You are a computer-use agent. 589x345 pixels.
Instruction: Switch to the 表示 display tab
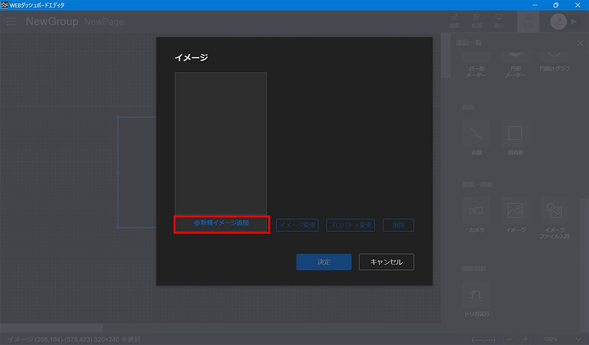coord(499,21)
